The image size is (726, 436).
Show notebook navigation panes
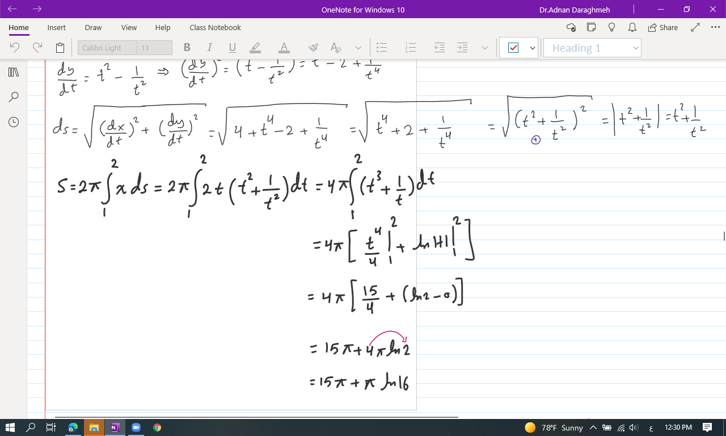[14, 72]
